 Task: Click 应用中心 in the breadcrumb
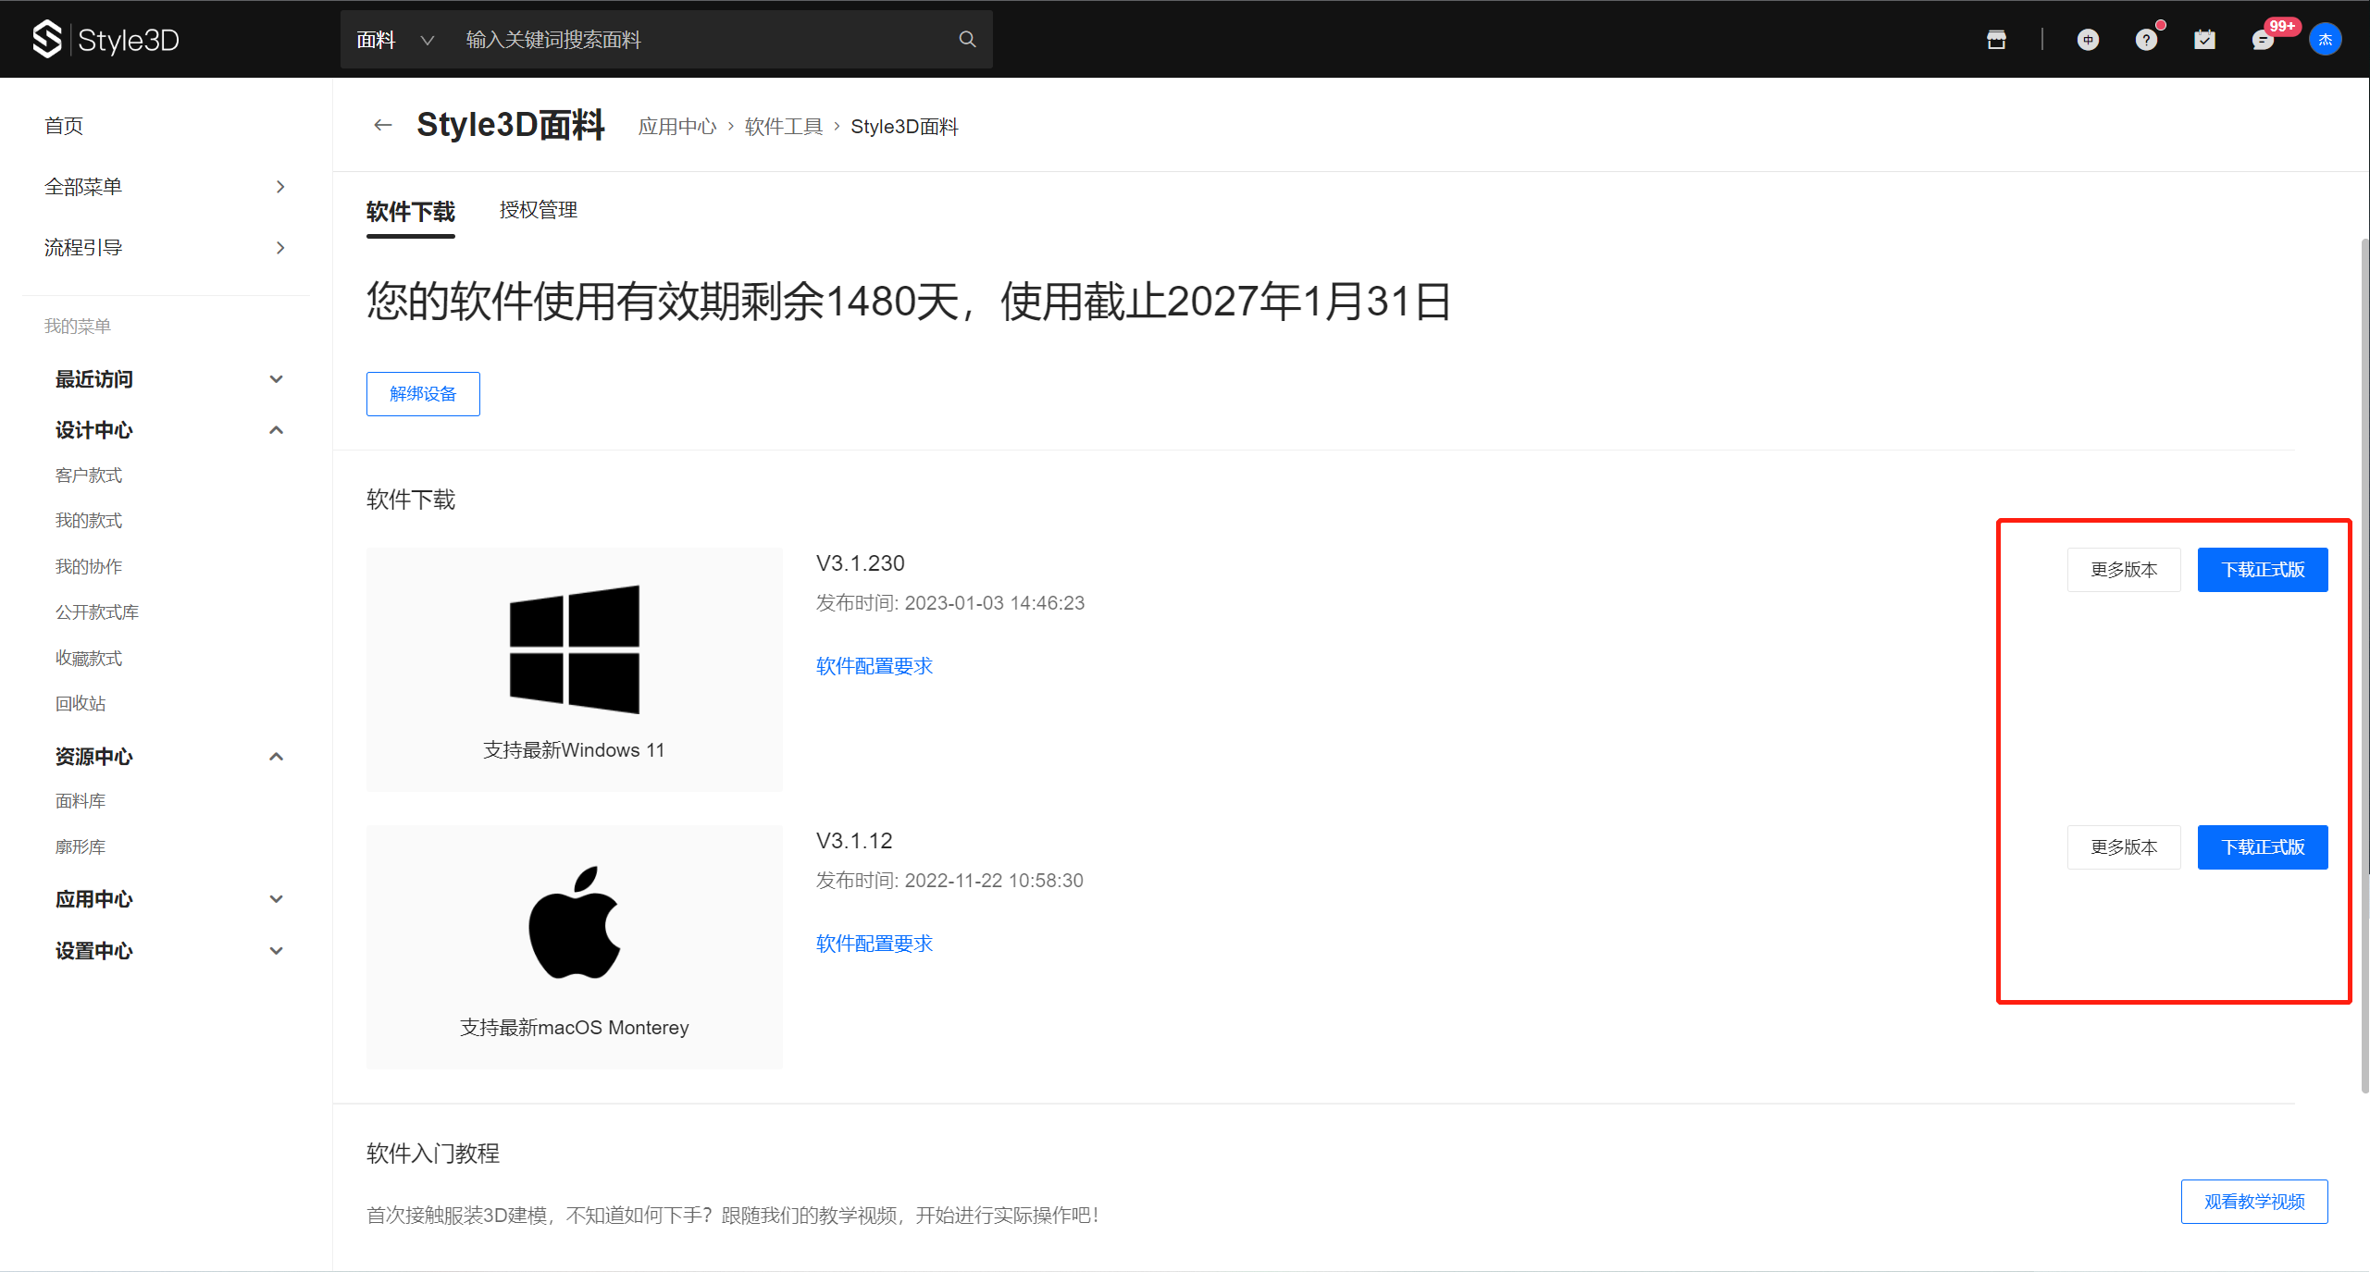pyautogui.click(x=677, y=127)
